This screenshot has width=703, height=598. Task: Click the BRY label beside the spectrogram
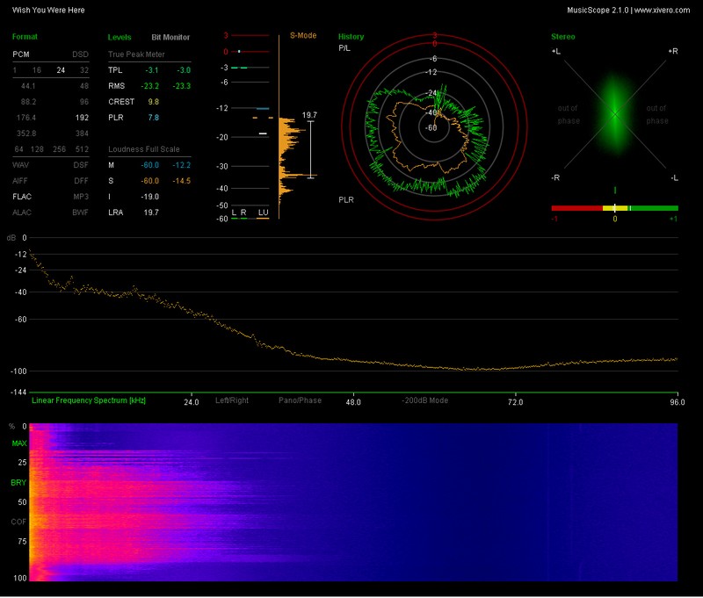pyautogui.click(x=18, y=483)
